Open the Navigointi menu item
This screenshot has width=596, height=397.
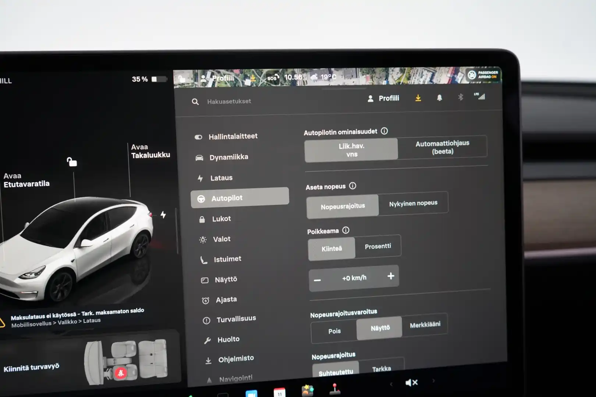coord(229,379)
